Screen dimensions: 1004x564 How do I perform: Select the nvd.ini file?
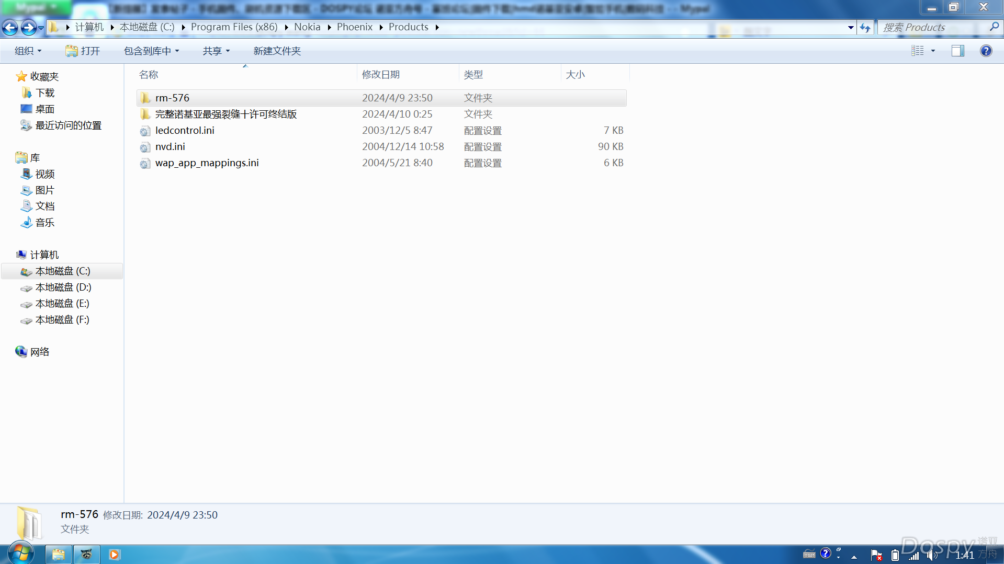(170, 147)
